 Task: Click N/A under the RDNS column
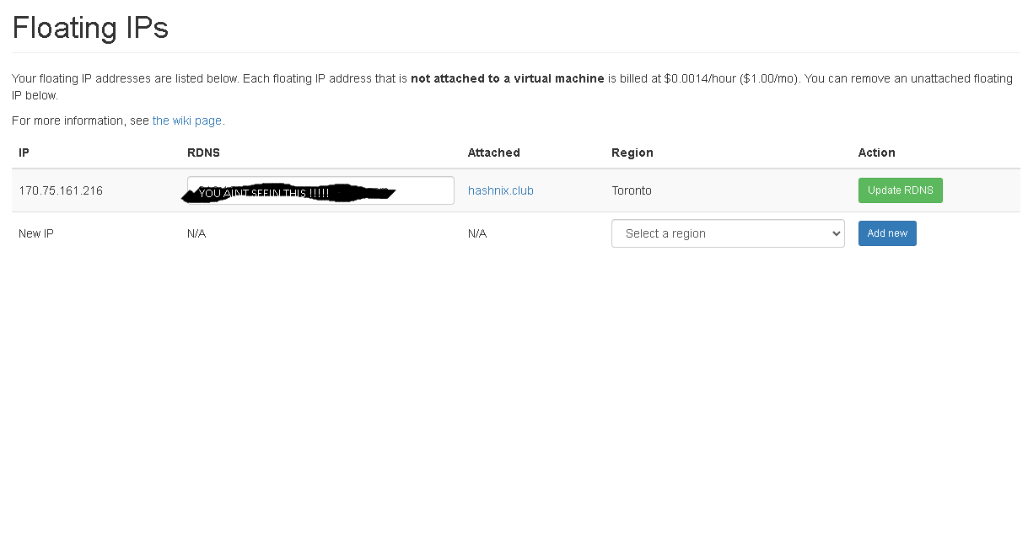196,233
